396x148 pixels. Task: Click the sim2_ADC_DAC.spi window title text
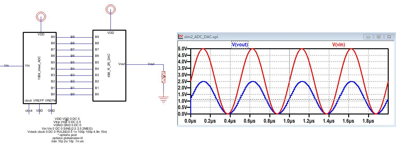[201, 37]
